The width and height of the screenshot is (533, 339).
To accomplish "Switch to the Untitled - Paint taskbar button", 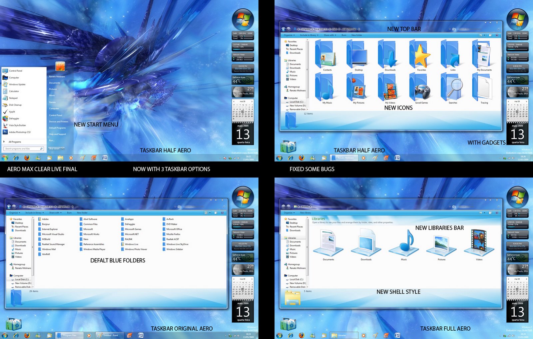I will click(110, 335).
